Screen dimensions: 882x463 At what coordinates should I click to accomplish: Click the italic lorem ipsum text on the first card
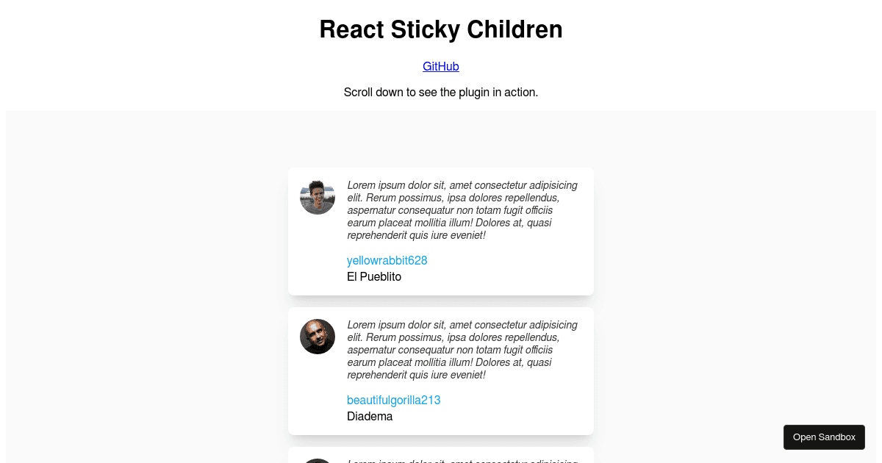tap(462, 209)
